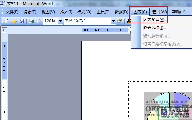Click the tab stop selector in ruler corner

click(x=4, y=30)
